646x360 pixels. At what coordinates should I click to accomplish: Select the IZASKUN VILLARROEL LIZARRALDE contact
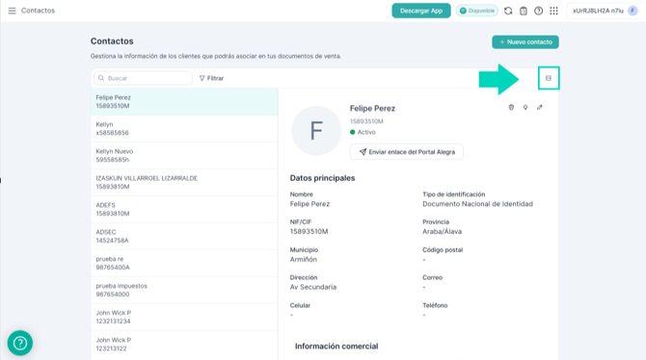coord(184,182)
